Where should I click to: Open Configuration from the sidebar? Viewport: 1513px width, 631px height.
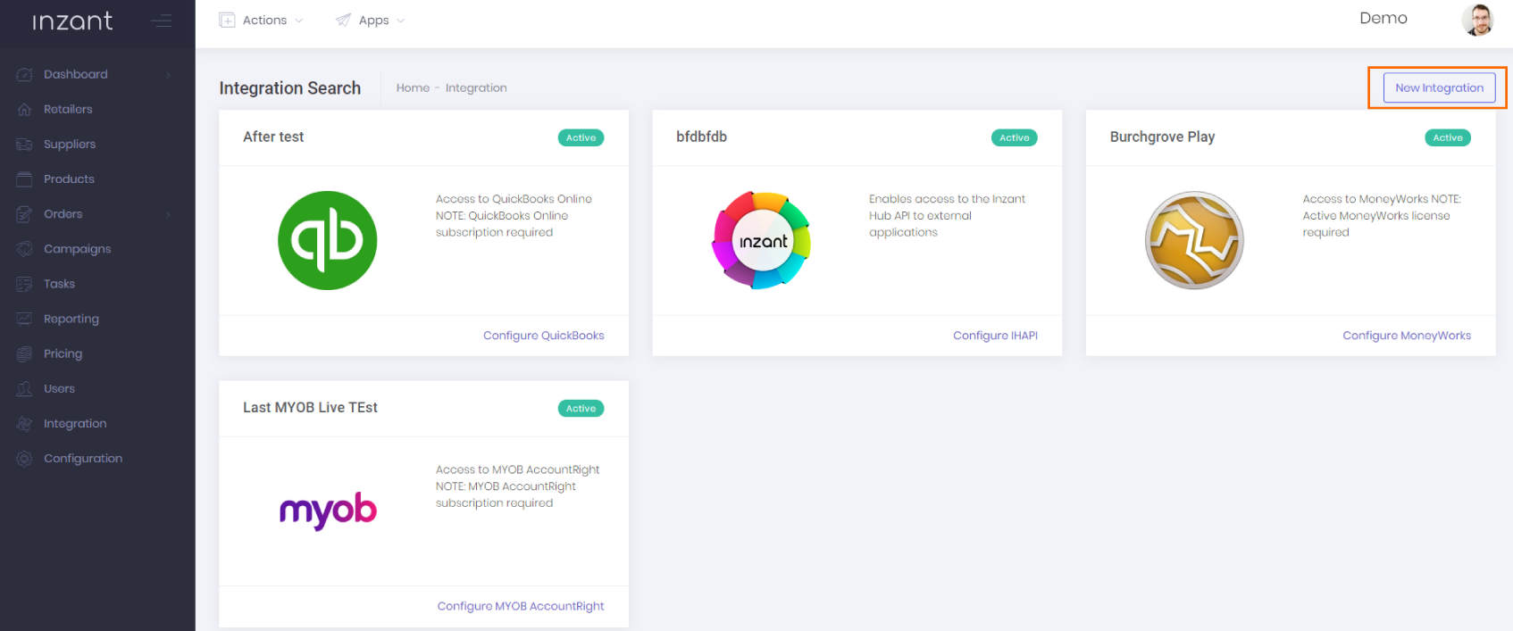83,459
